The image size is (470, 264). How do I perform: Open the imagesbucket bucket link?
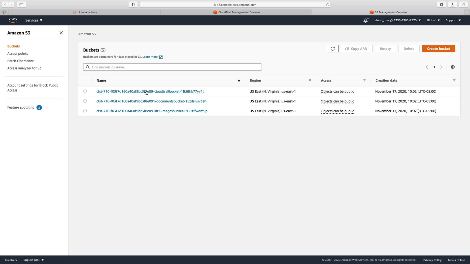(x=152, y=111)
